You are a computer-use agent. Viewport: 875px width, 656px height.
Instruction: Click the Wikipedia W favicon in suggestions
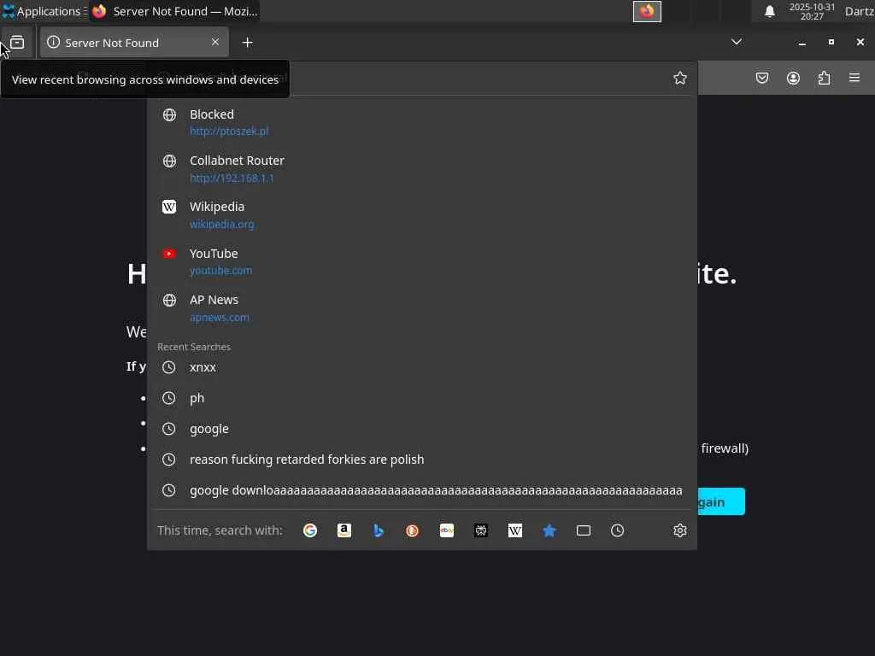(x=169, y=207)
